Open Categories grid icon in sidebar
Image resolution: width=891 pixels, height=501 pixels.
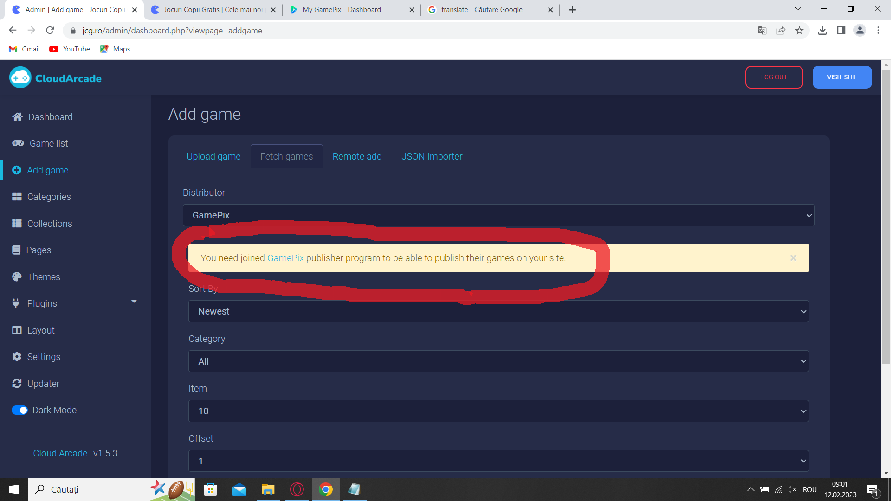click(17, 197)
